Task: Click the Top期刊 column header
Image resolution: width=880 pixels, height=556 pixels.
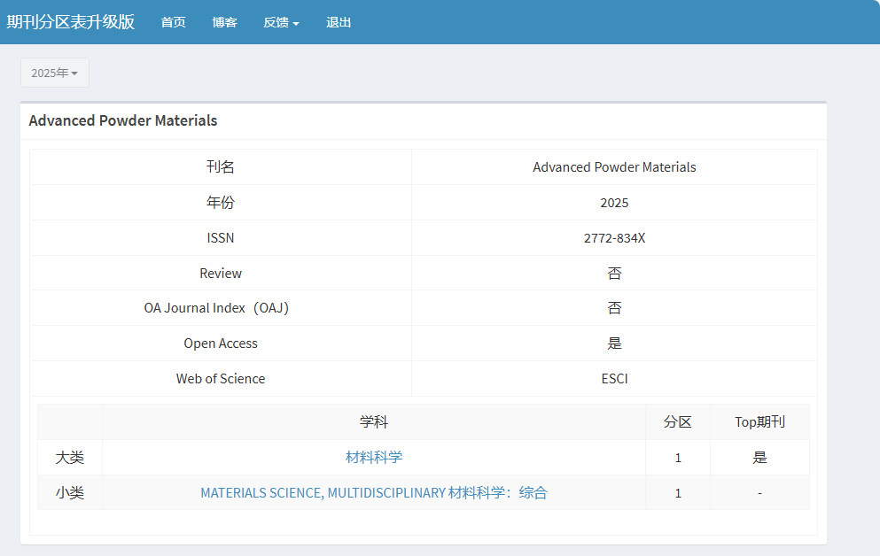Action: (759, 422)
